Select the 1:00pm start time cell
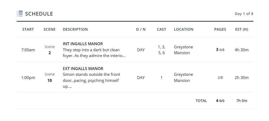 pos(28,78)
